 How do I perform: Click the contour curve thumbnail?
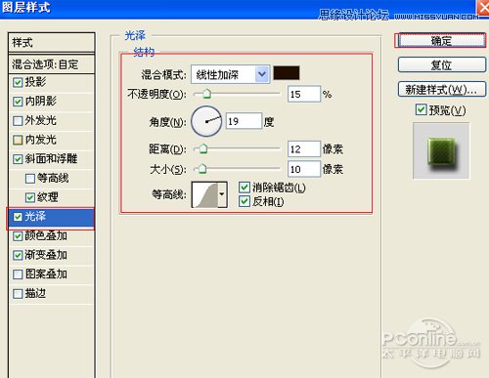click(x=204, y=194)
